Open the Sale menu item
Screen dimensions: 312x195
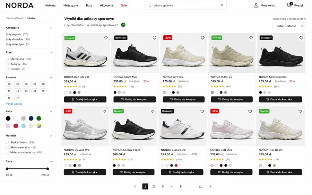(124, 5)
